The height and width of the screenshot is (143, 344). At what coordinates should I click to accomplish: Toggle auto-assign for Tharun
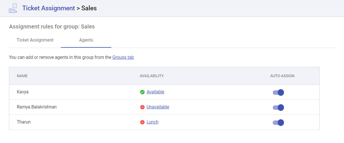click(x=278, y=123)
